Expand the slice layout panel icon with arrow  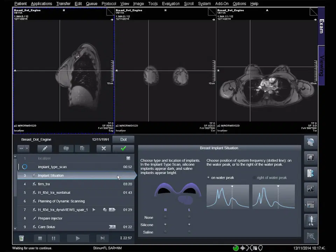(310, 205)
